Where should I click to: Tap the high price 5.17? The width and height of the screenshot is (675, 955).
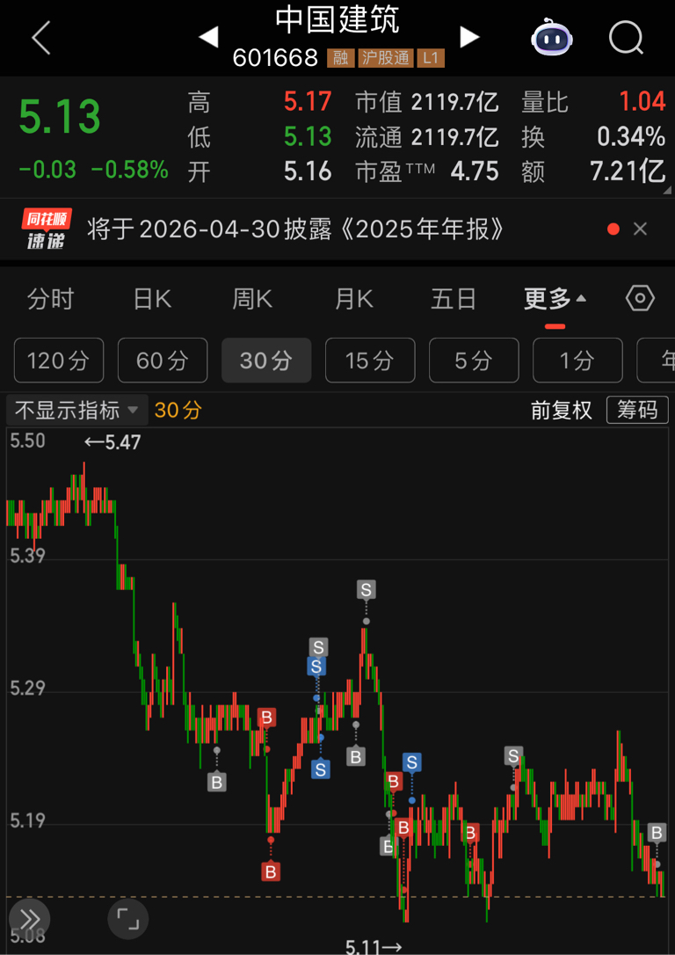(x=308, y=102)
